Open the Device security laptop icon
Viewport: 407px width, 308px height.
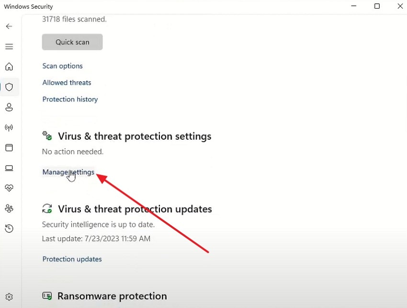(9, 168)
